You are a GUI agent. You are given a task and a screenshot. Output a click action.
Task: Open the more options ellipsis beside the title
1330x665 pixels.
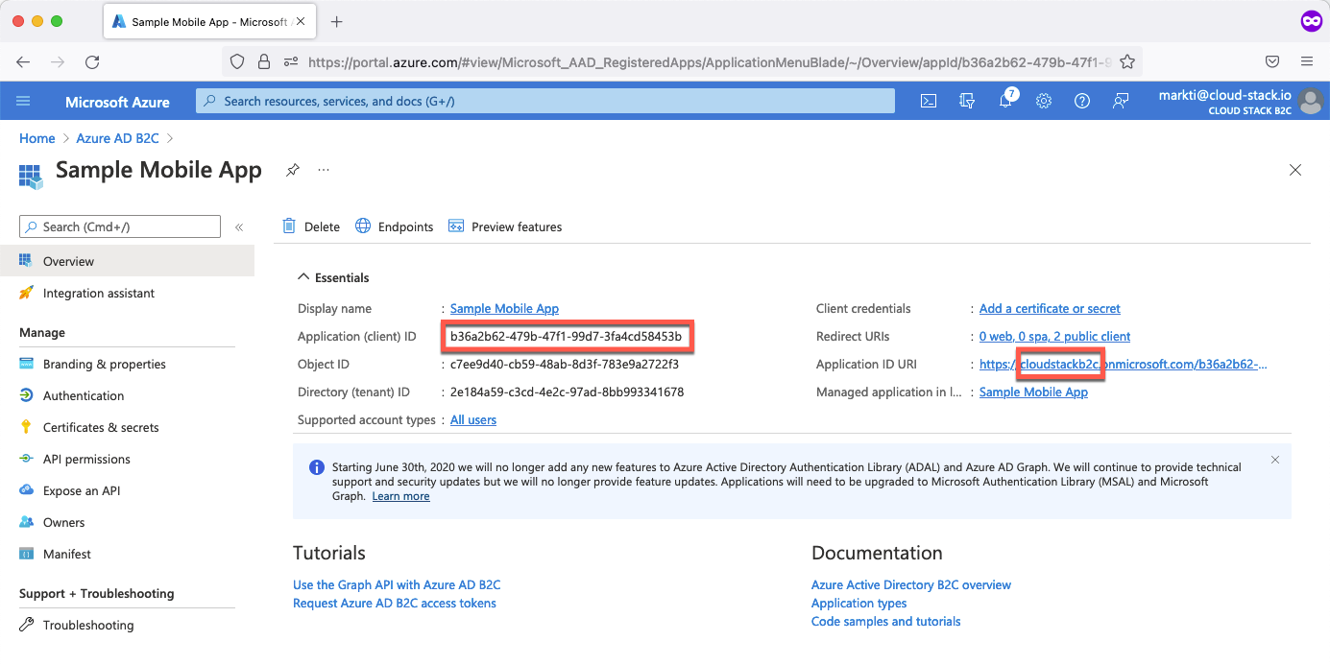pyautogui.click(x=324, y=170)
